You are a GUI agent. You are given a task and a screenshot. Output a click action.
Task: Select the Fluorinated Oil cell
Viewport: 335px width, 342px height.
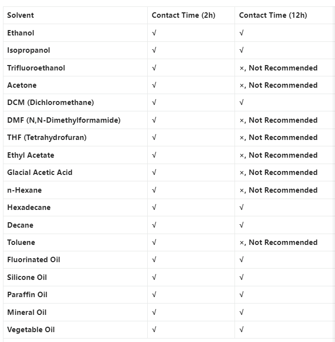tap(33, 260)
